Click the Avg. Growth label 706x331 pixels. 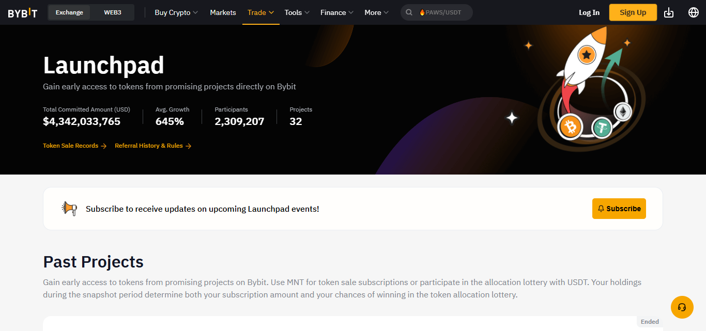(173, 109)
